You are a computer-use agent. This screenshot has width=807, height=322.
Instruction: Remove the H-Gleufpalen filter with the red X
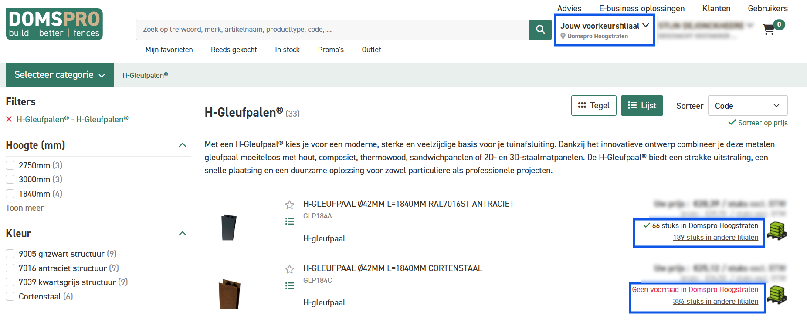[x=9, y=119]
